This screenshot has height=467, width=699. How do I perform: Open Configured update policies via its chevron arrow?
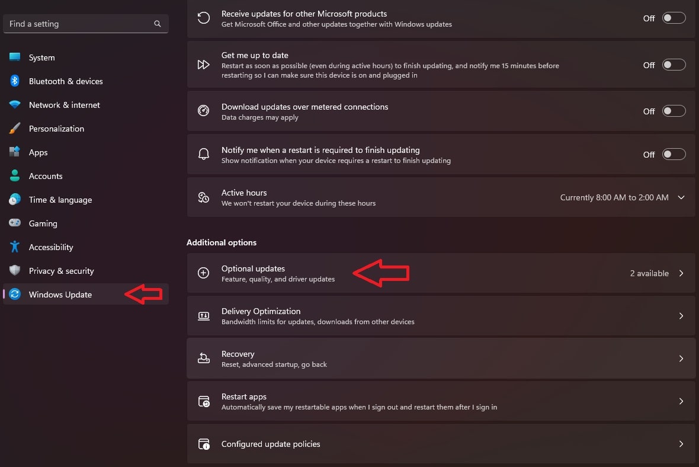(681, 444)
